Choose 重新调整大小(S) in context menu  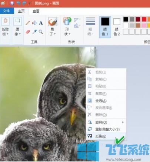[106, 129]
